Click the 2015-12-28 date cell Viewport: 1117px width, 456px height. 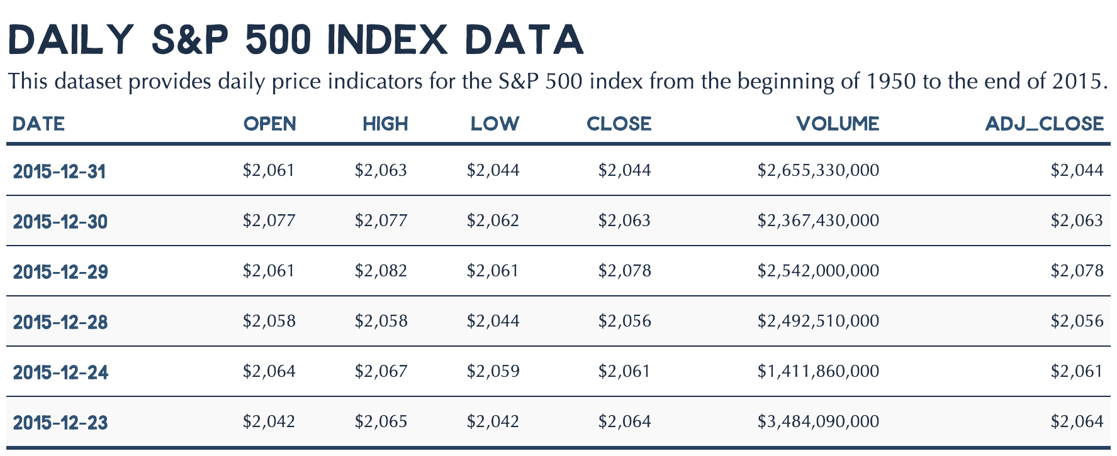60,322
